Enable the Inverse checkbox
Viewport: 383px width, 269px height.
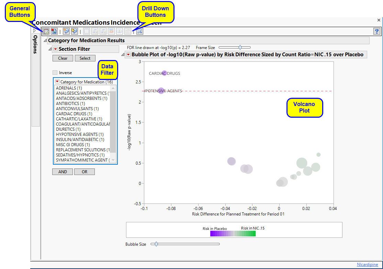click(55, 73)
